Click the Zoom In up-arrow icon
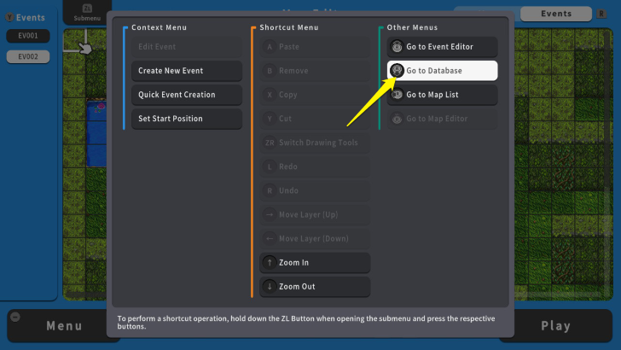Image resolution: width=621 pixels, height=350 pixels. [x=270, y=263]
